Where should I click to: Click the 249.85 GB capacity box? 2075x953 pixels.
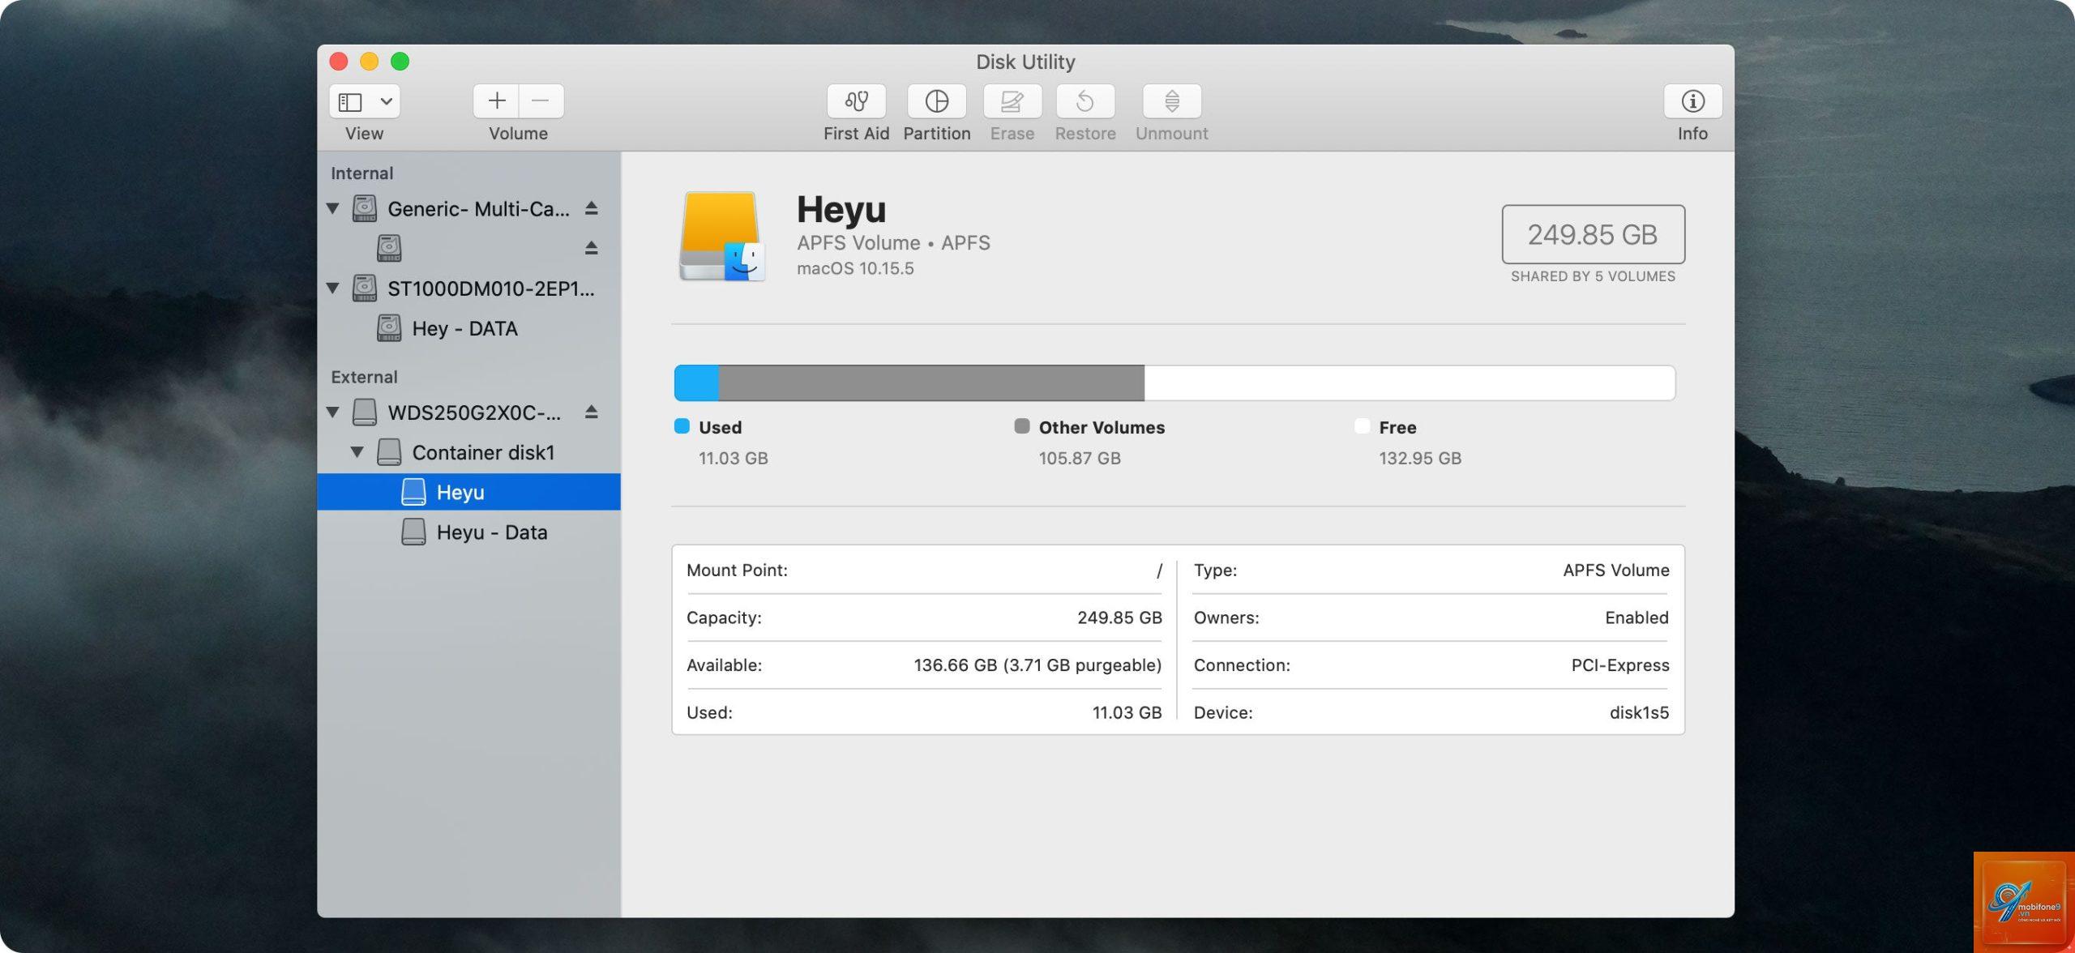(1593, 234)
